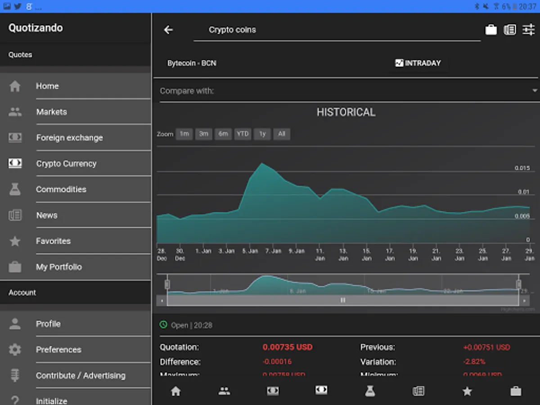Click the navigator scroll-right arrow

524,300
